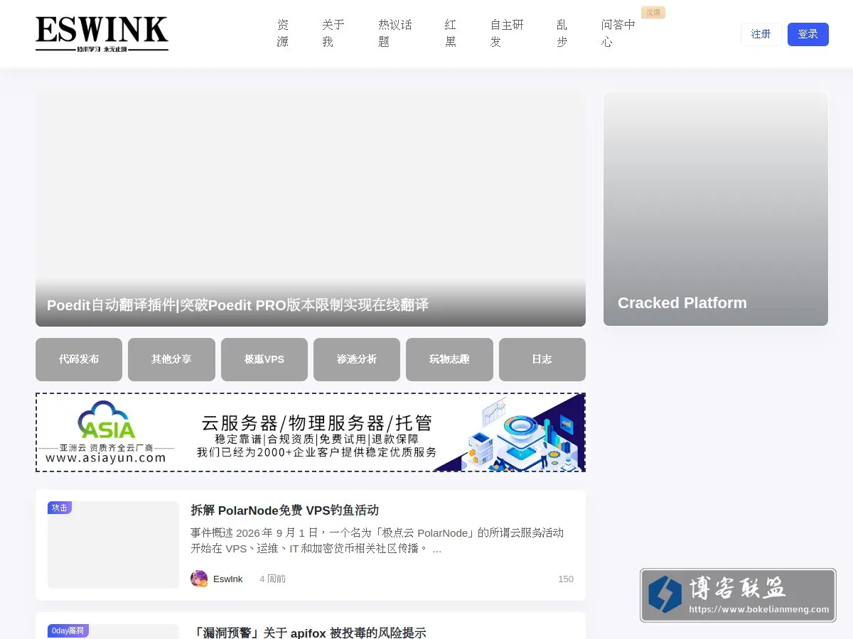Image resolution: width=853 pixels, height=639 pixels.
Task: Click the ESWINK site logo
Action: click(102, 34)
